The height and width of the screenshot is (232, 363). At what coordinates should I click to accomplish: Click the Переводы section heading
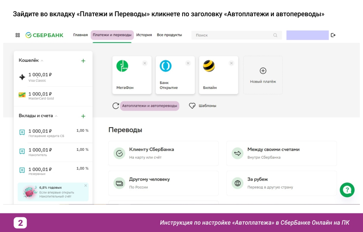click(x=125, y=130)
